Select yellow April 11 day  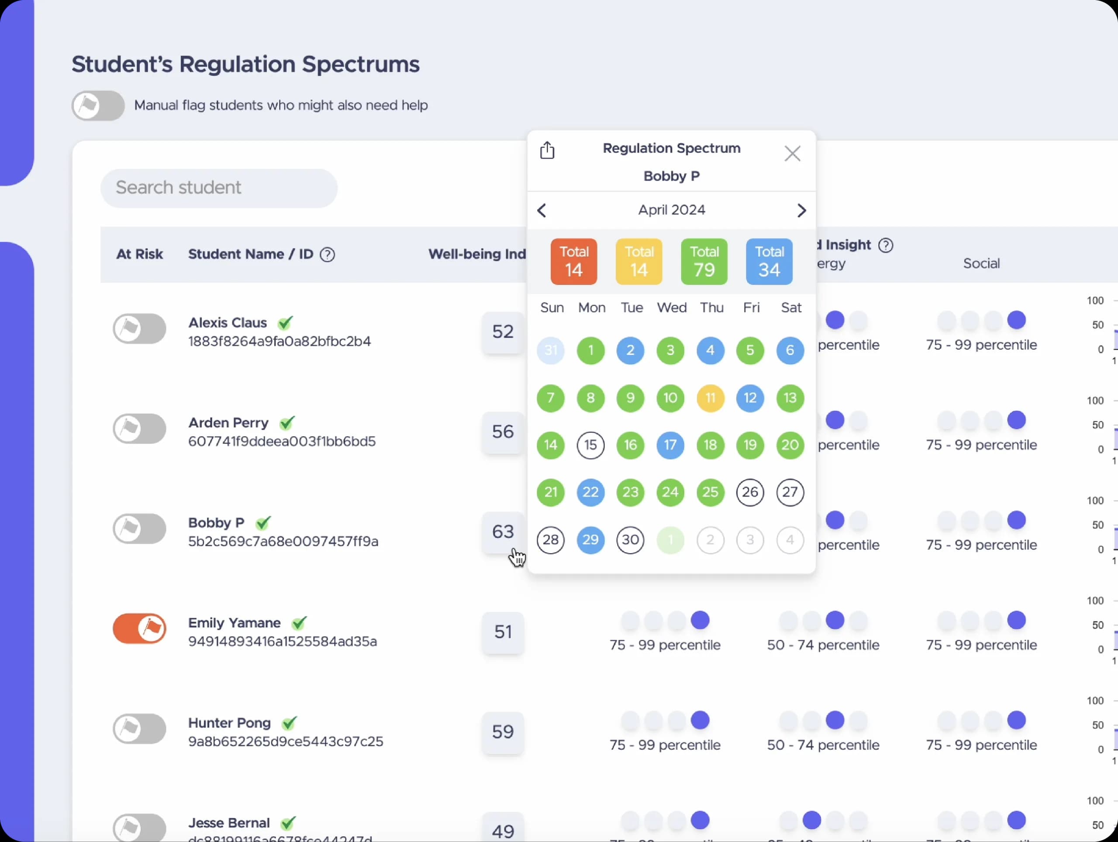710,398
